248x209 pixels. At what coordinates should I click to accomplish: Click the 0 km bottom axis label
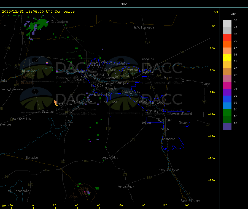point(33,205)
